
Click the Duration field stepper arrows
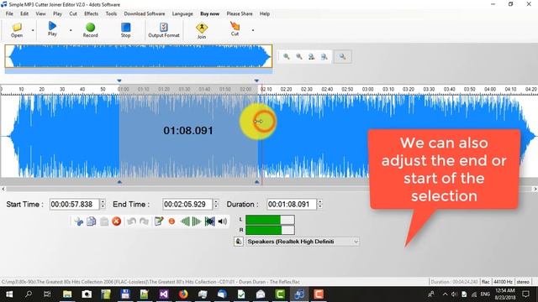[320, 205]
